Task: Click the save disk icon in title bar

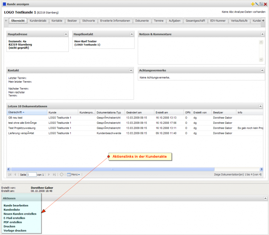Action: tap(261, 4)
